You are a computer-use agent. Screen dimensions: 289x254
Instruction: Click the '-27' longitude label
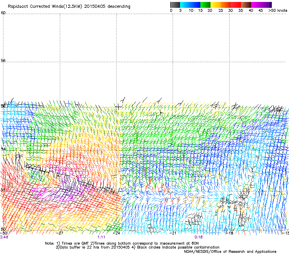click(x=60, y=233)
